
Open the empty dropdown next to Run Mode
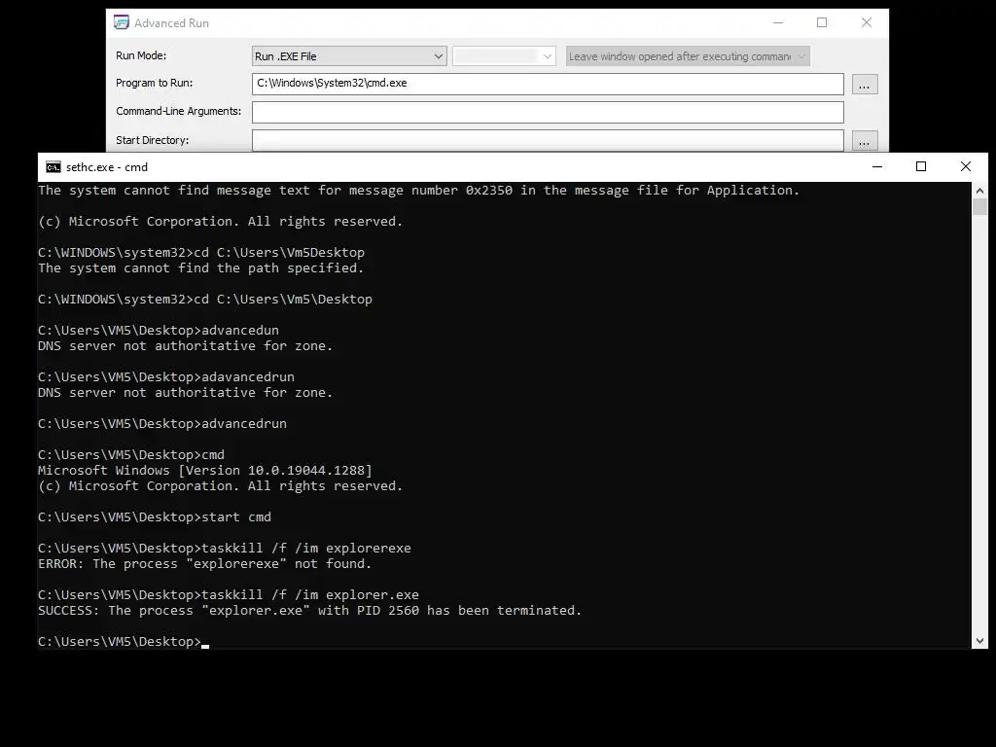pos(505,55)
